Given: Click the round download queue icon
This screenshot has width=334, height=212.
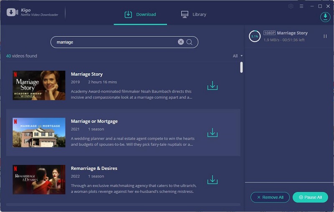Looking at the screenshot, I should [x=325, y=17].
